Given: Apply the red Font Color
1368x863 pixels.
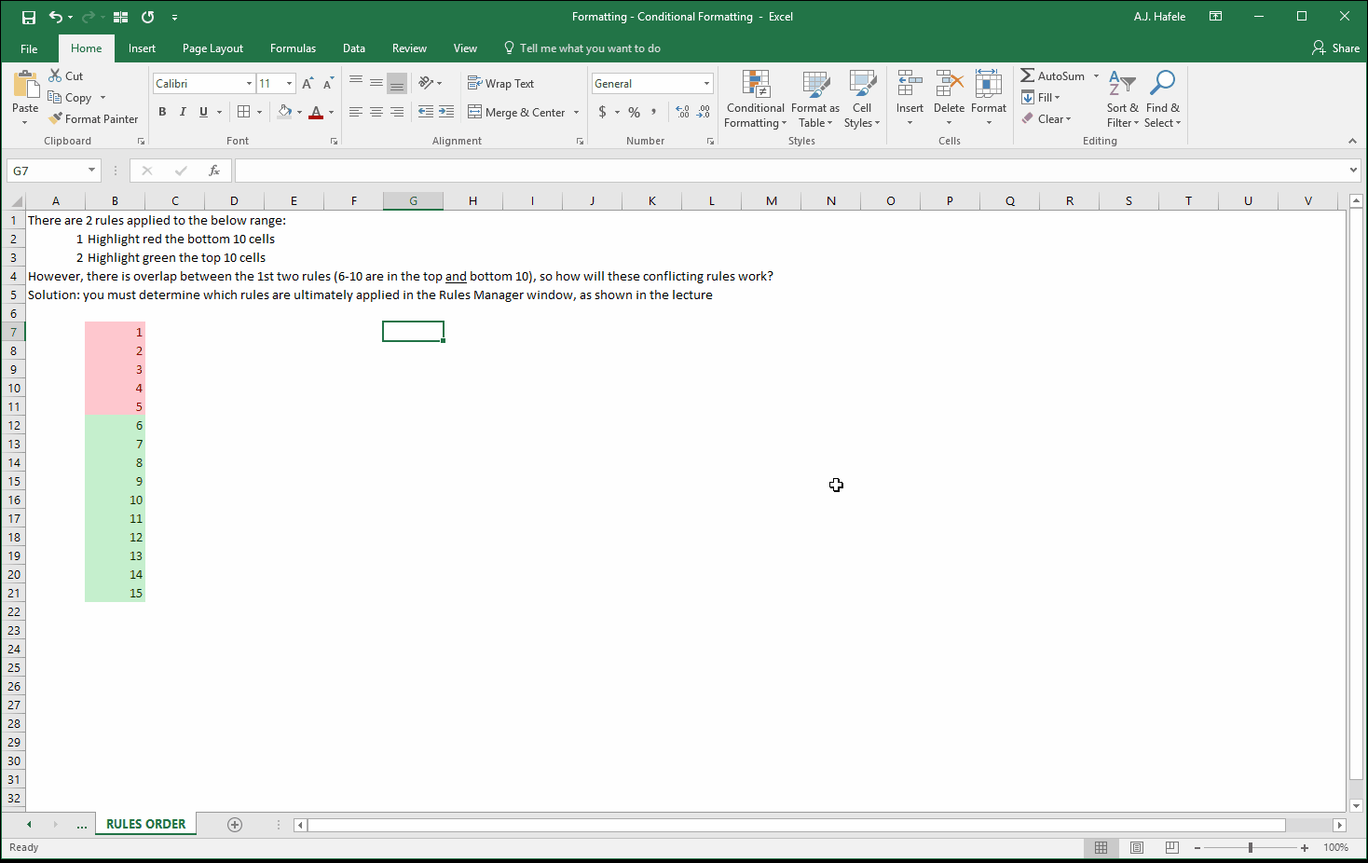Looking at the screenshot, I should tap(316, 112).
